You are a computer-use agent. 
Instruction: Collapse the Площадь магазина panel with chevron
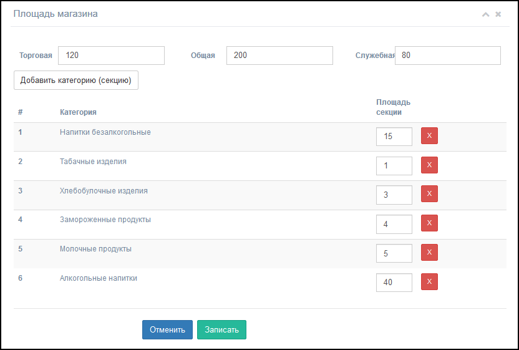[x=485, y=14]
